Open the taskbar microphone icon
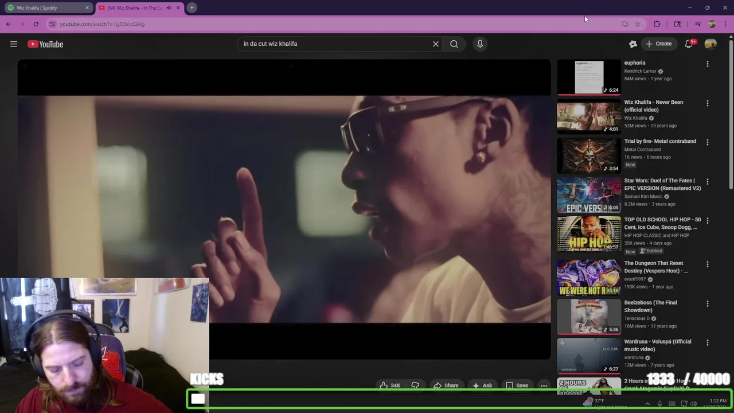 coord(660,404)
